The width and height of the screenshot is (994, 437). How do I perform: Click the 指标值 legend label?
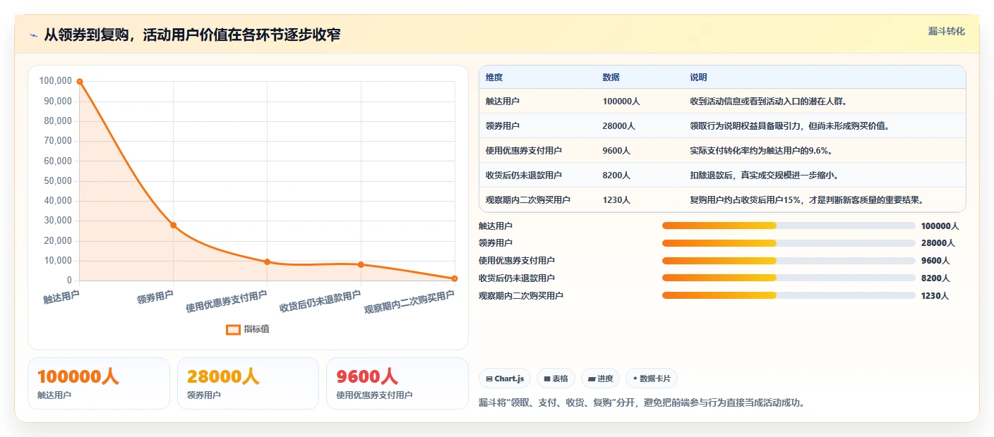[x=257, y=329]
